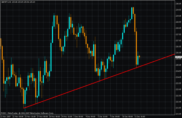The width and height of the screenshot is (182, 118).
Task: Select the red ascending trendline
Action: pos(99,81)
